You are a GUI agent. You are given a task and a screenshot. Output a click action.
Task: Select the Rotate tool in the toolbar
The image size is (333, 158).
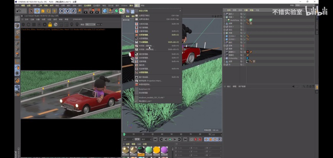[x=49, y=11]
